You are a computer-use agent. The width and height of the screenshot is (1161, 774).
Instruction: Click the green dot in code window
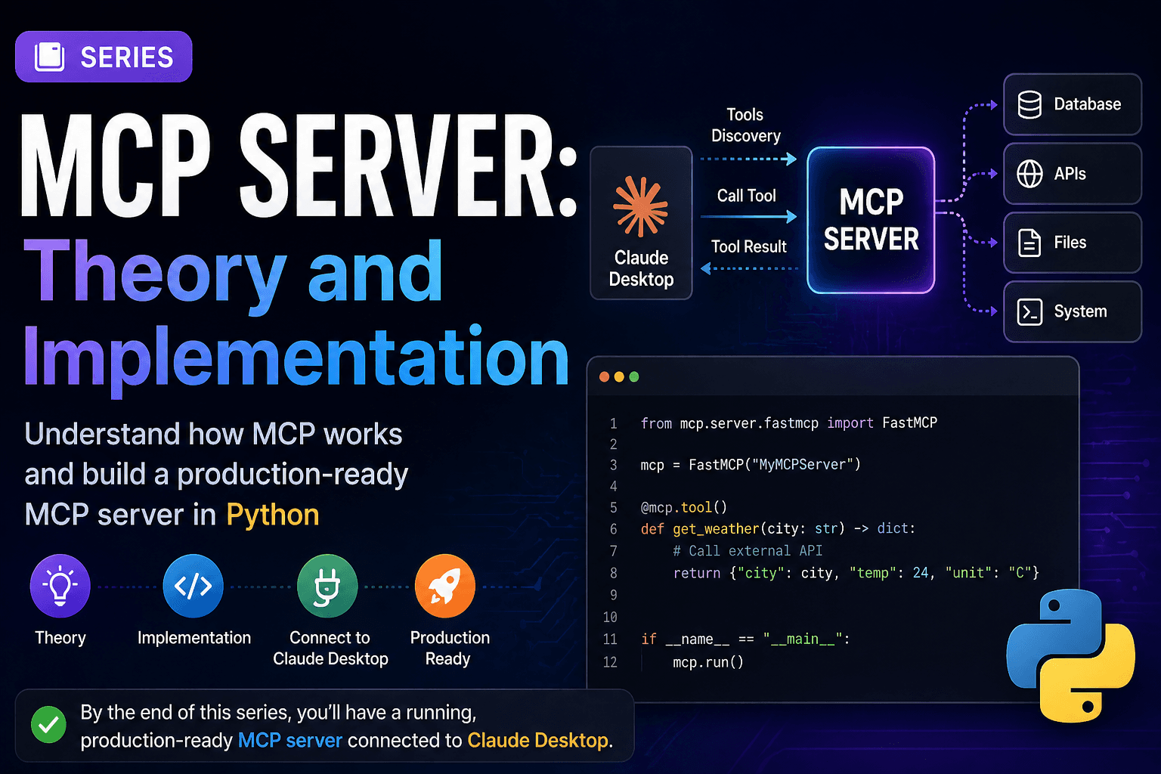coord(634,376)
